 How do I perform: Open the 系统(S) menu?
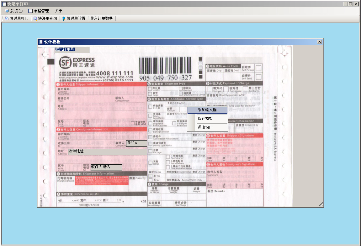pyautogui.click(x=14, y=11)
